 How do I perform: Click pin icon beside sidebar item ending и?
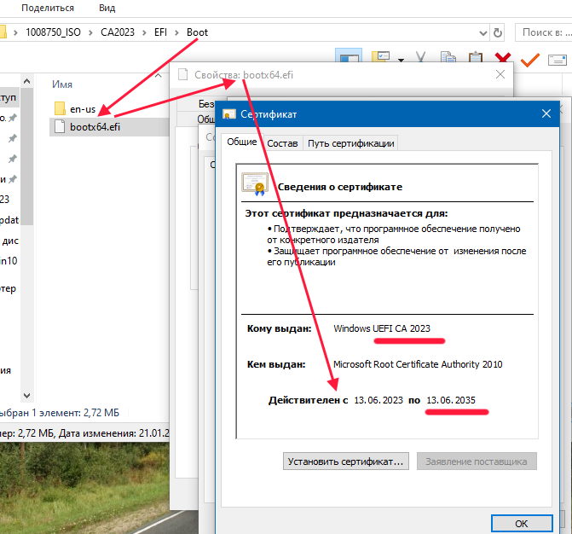[x=13, y=179]
